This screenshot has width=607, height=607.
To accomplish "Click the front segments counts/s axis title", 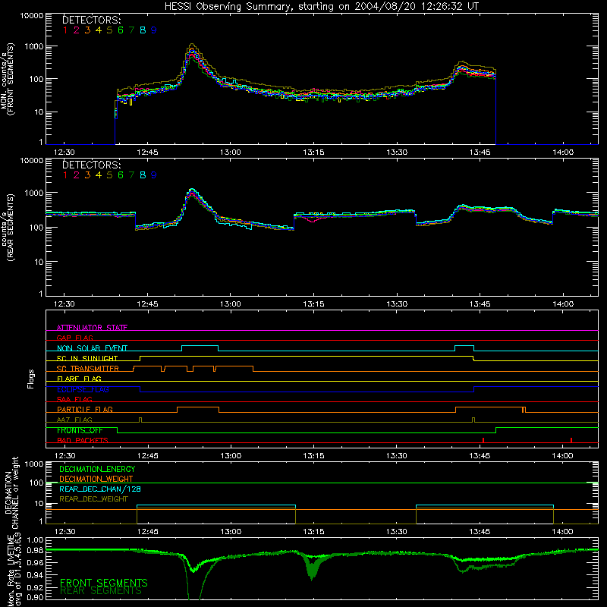I will (7, 80).
